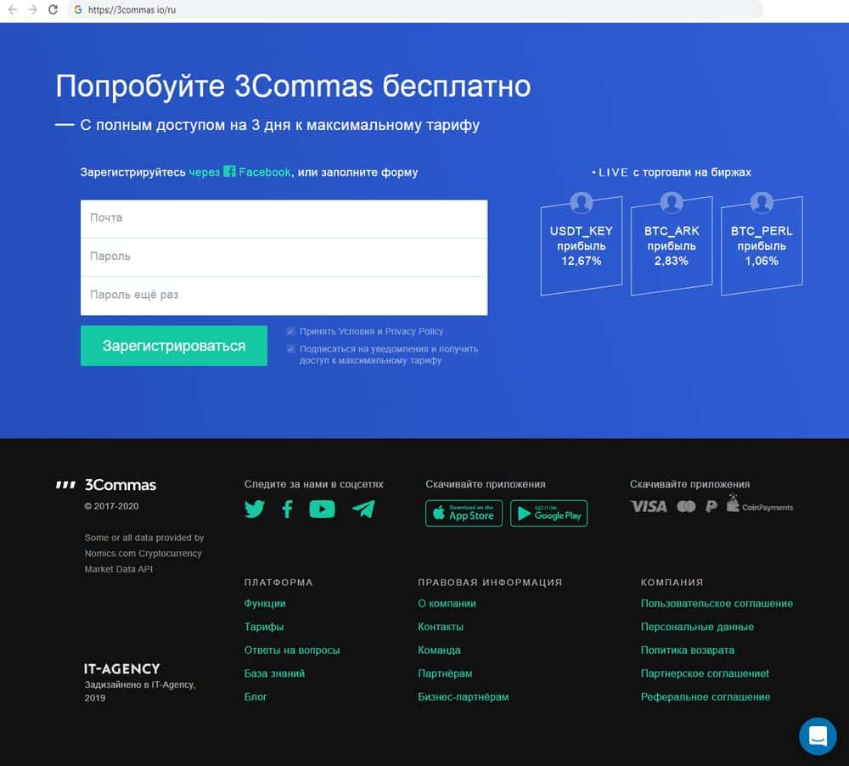Click 'Попробуйте 3Commas бесплатно' heading

[293, 86]
